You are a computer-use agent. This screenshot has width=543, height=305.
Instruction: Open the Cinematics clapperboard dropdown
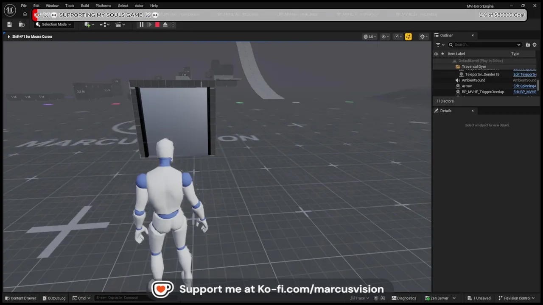click(120, 25)
